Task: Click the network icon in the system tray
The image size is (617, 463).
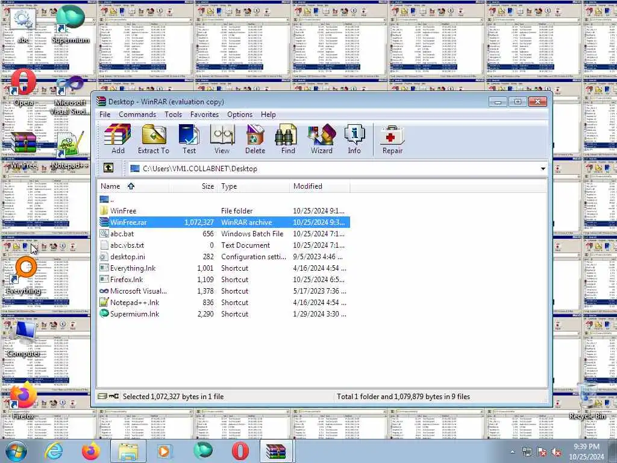Action: coord(527,452)
